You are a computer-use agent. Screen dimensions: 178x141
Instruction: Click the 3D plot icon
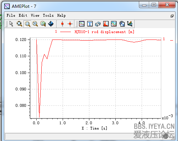130,23
